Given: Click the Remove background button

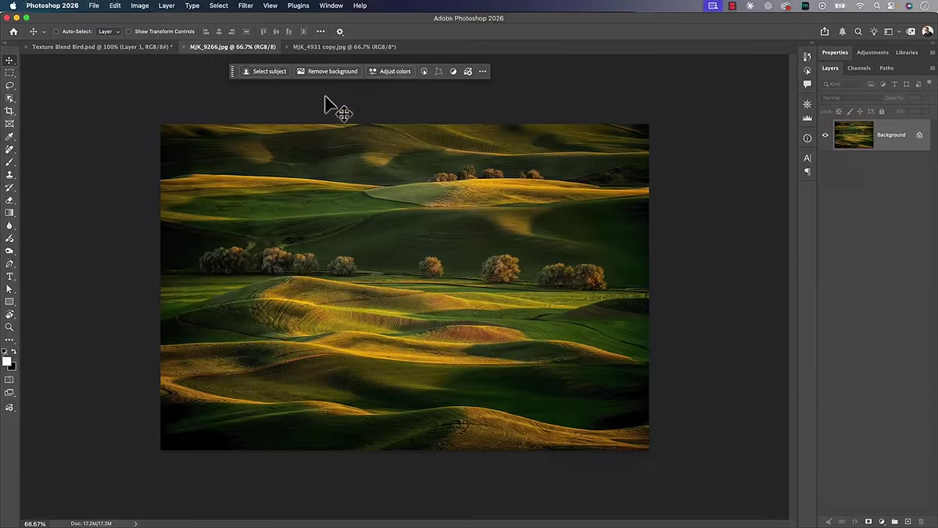Looking at the screenshot, I should [x=328, y=71].
